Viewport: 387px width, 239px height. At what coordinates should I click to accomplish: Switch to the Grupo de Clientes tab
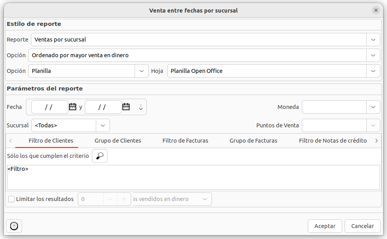[118, 141]
